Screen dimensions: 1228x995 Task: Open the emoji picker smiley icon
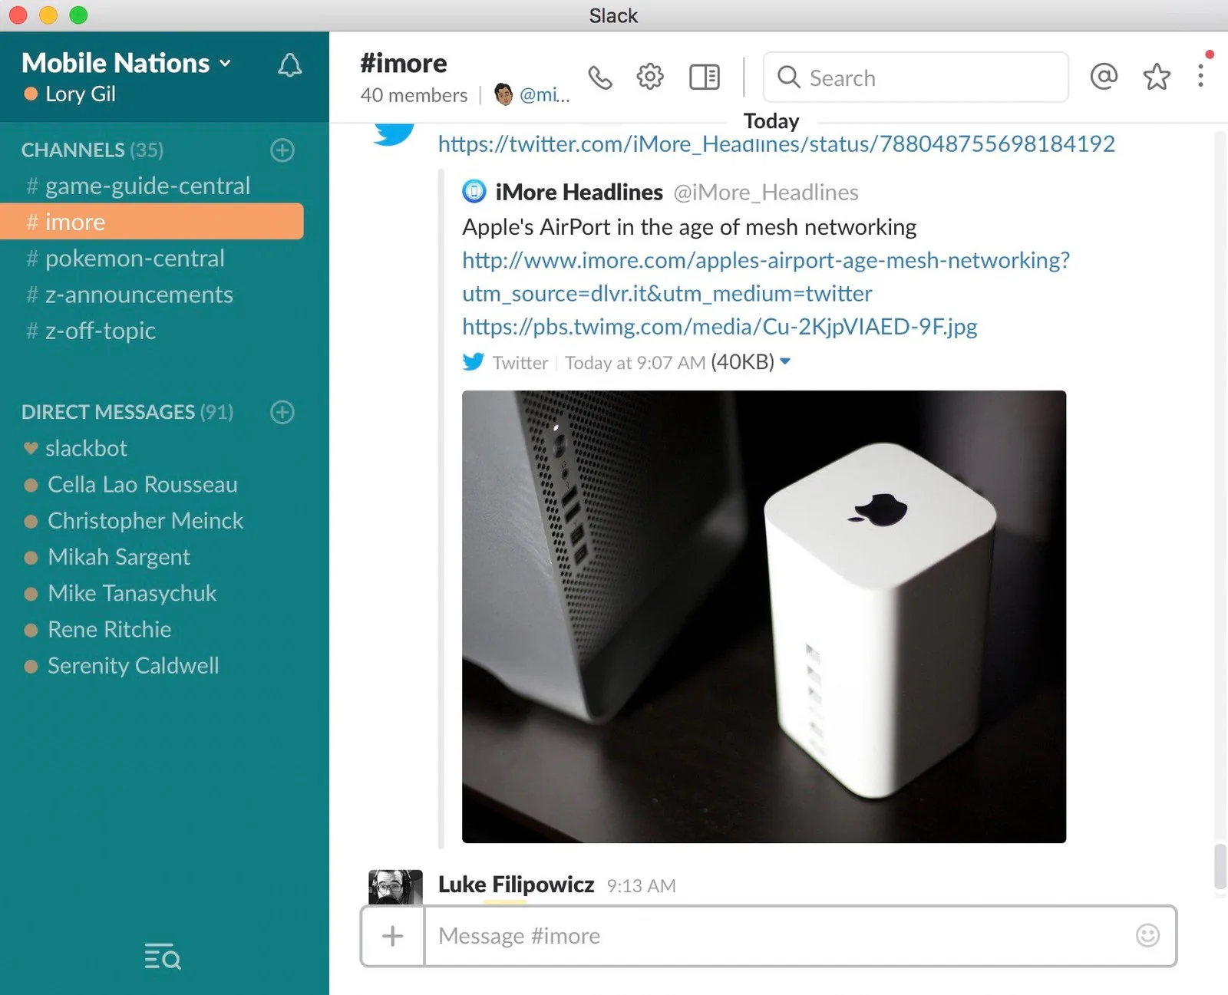pos(1147,935)
